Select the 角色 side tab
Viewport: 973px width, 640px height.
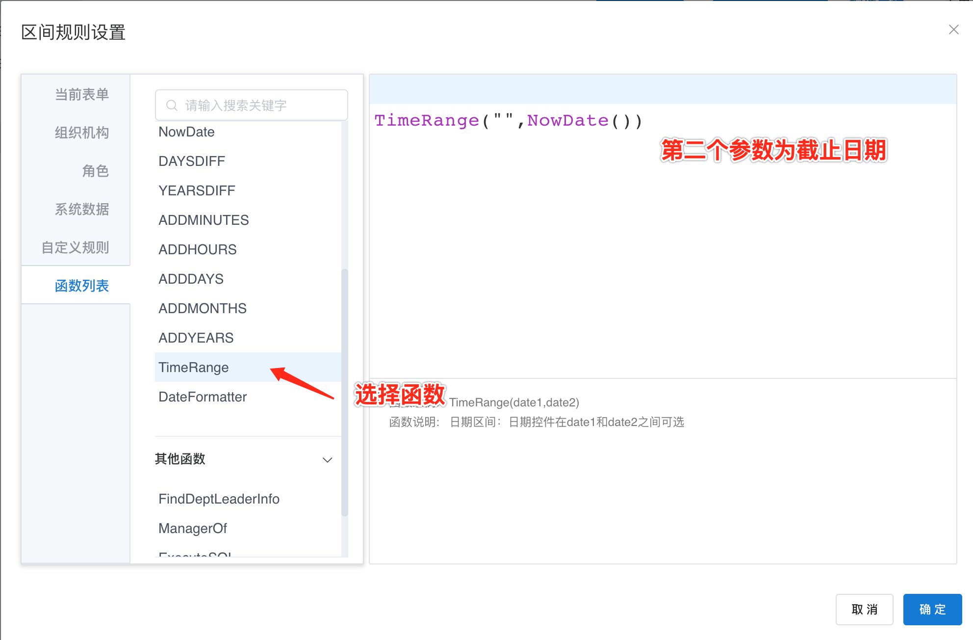pos(95,171)
